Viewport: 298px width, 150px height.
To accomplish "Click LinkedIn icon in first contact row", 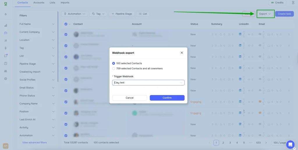I will (x=240, y=34).
